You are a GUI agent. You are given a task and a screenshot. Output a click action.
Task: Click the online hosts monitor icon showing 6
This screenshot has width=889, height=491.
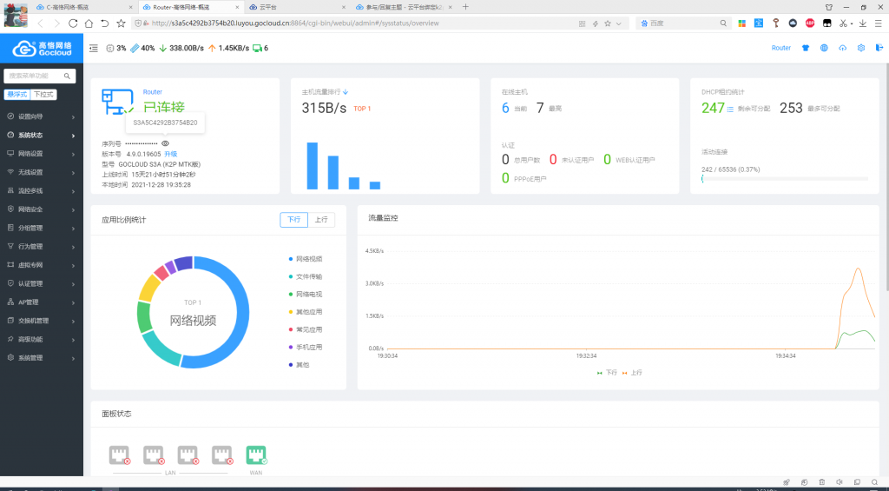[x=257, y=49]
